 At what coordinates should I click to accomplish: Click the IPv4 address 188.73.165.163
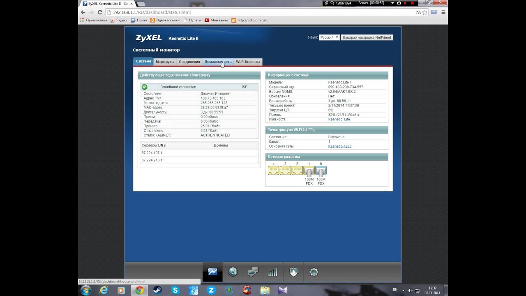[x=213, y=98]
